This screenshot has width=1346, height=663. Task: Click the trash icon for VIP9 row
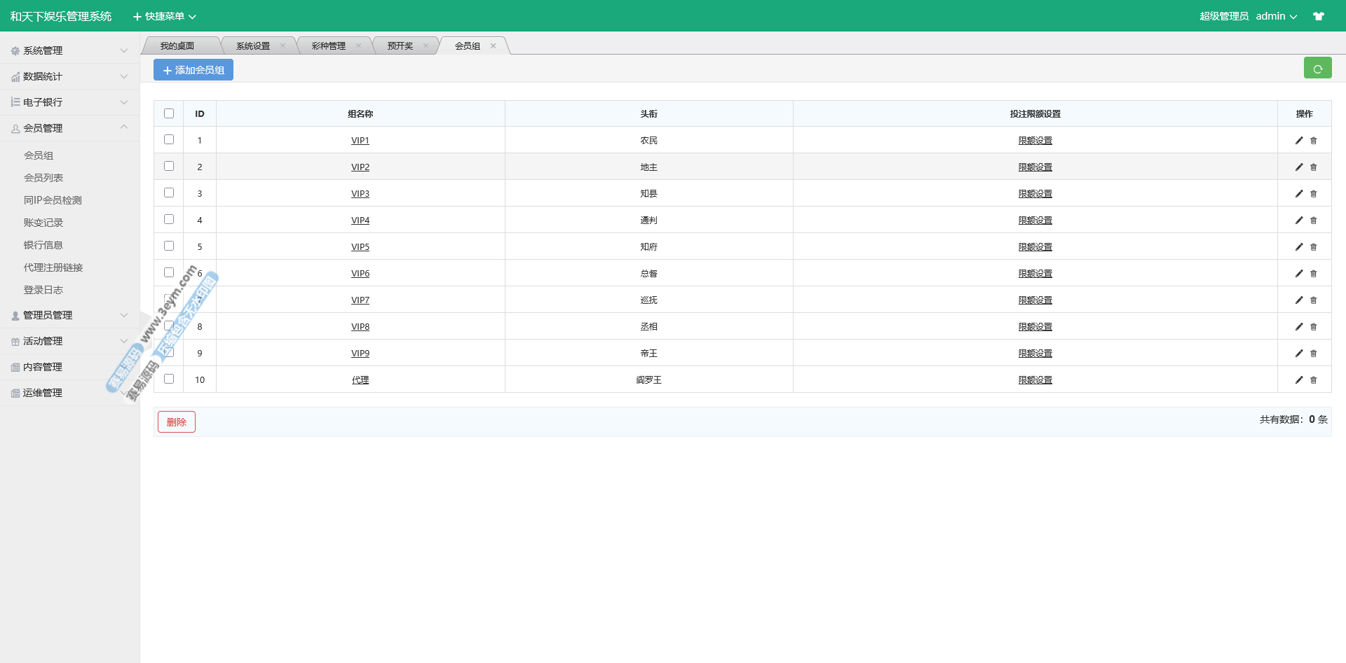click(x=1314, y=354)
